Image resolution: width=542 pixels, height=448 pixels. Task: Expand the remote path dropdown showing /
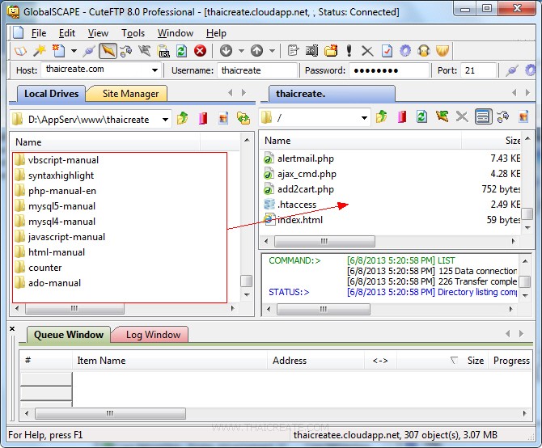click(x=364, y=118)
